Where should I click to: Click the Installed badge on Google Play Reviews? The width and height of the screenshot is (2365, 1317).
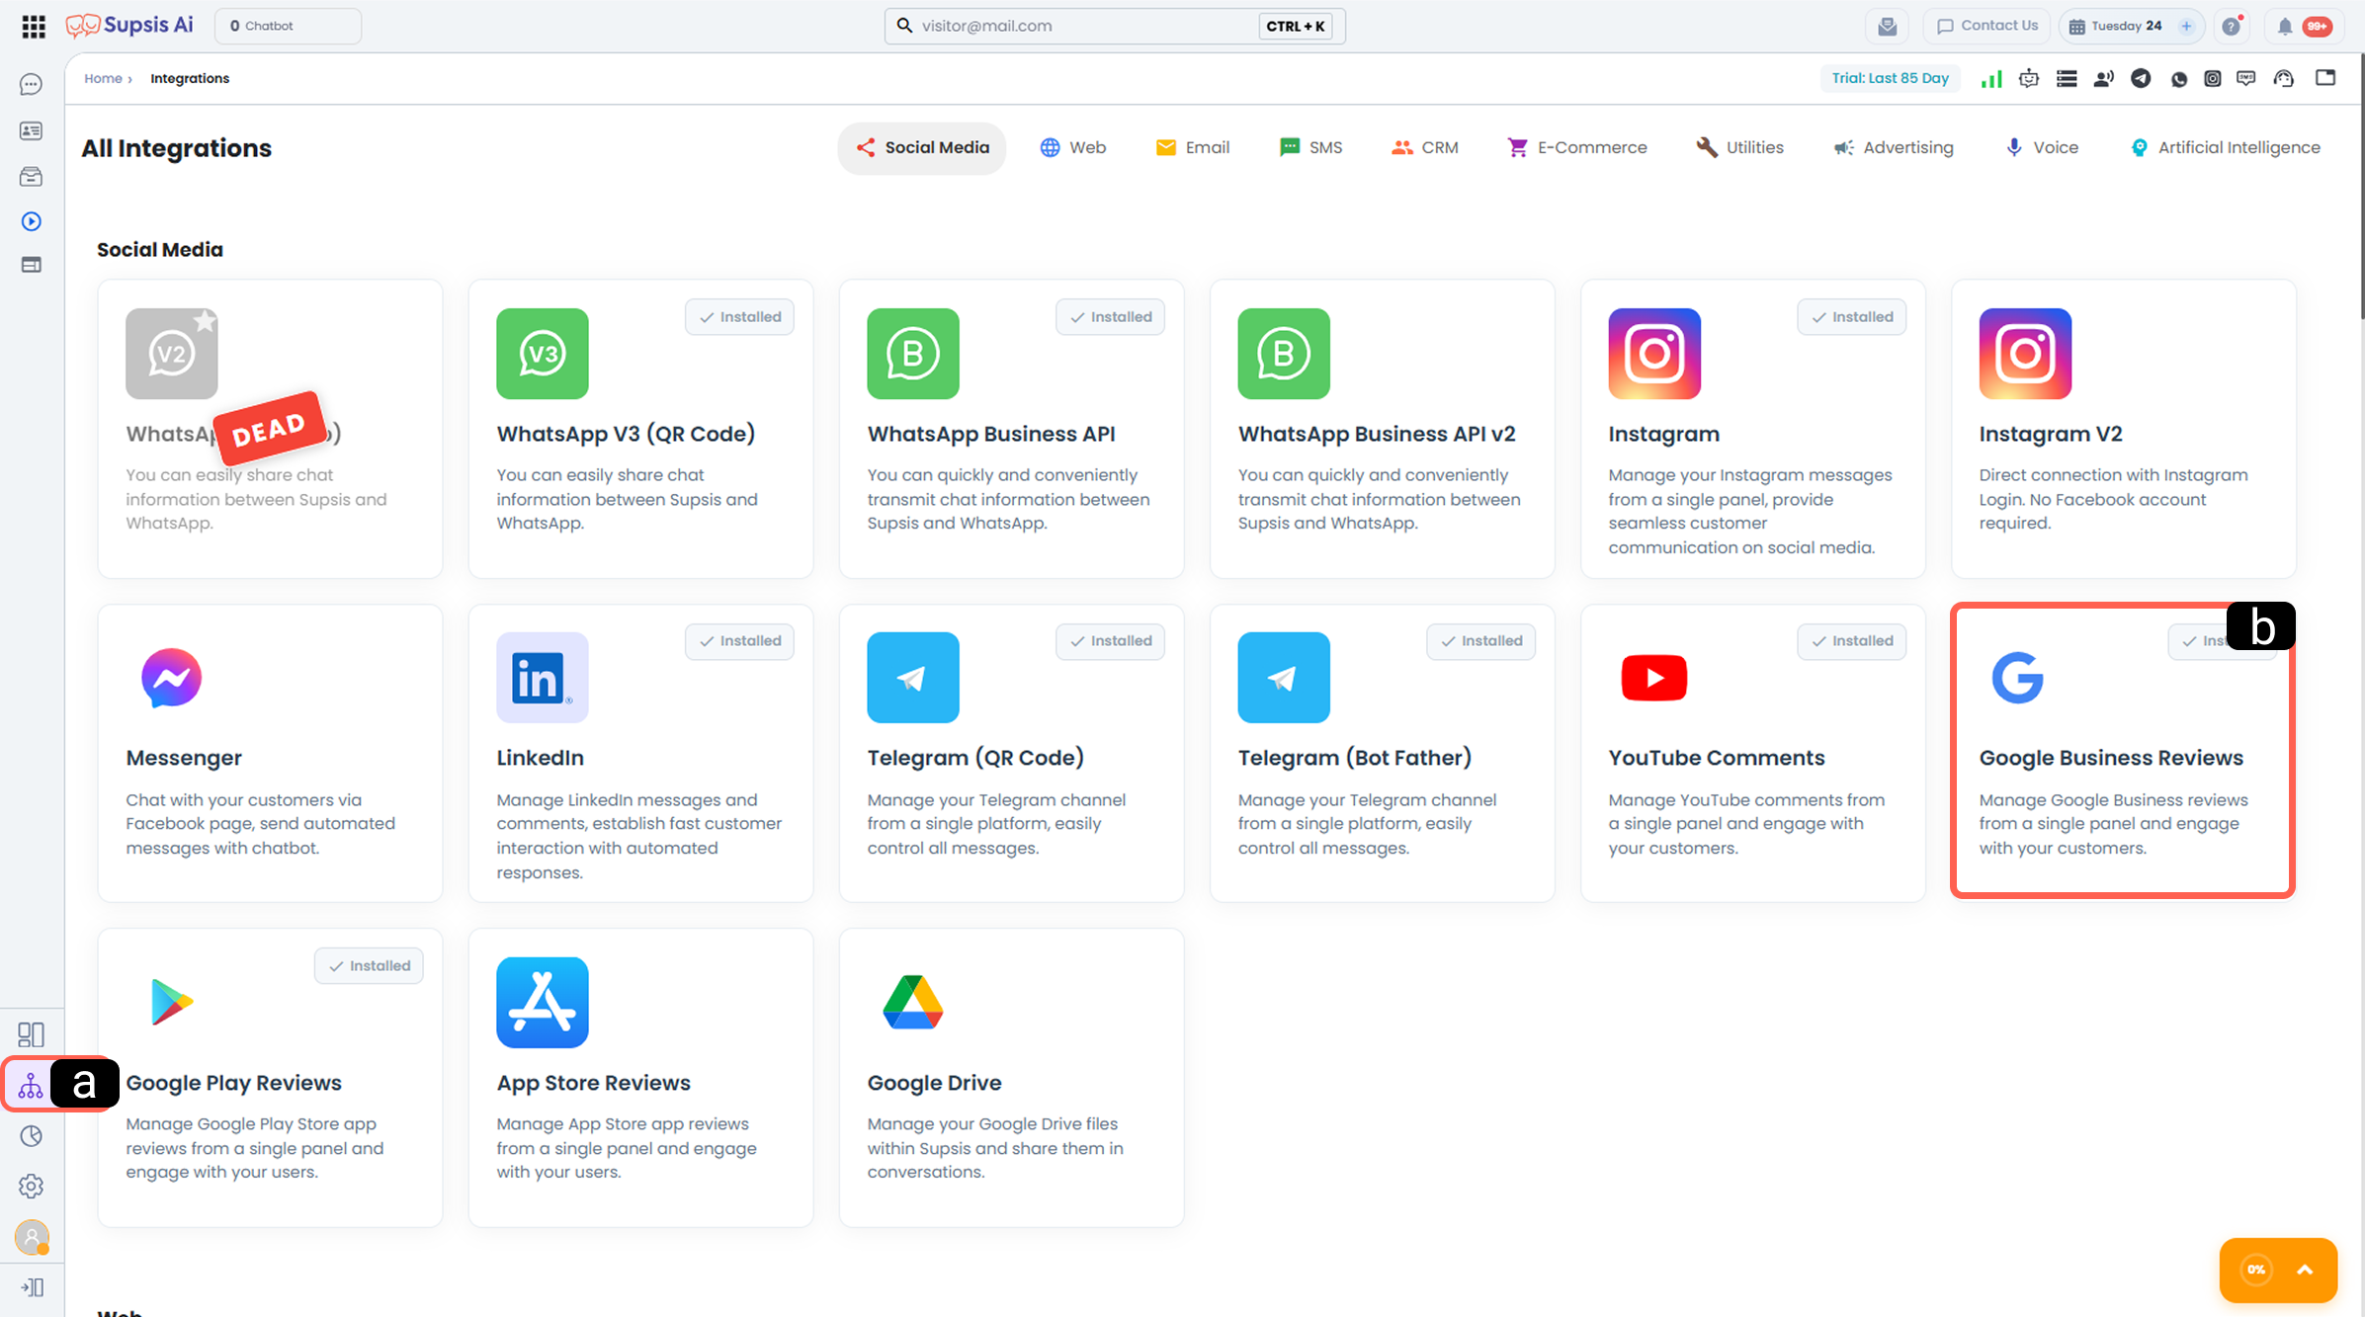pos(369,966)
